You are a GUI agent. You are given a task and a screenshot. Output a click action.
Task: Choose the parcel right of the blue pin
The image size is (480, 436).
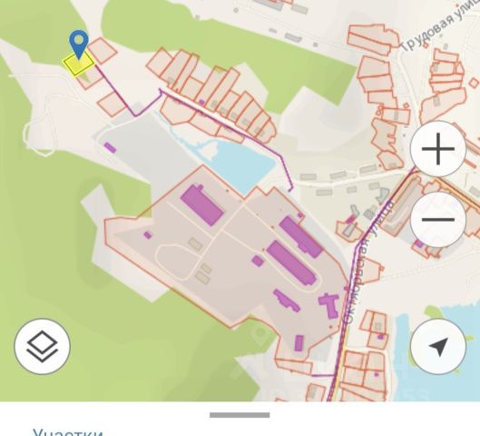[x=103, y=51]
